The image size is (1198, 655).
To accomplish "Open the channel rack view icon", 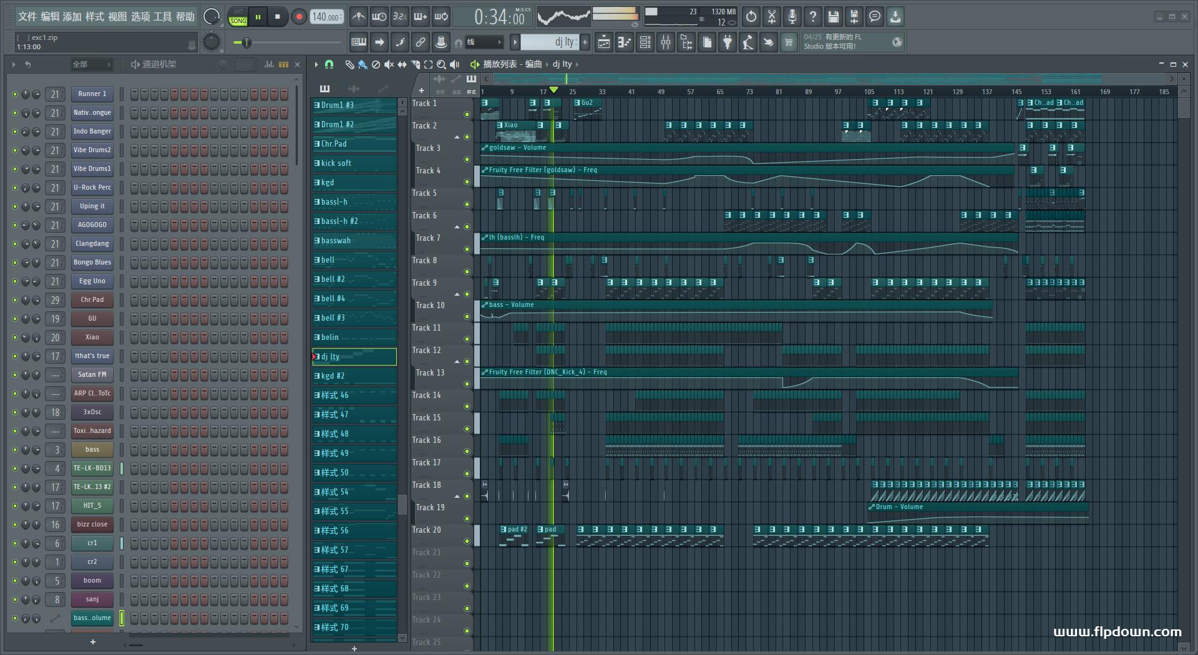I will (645, 42).
